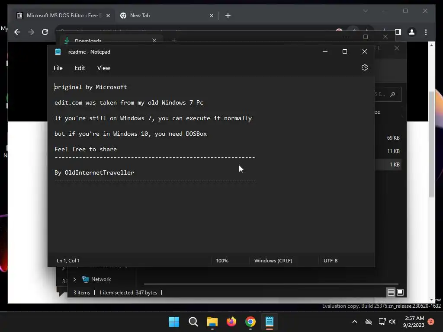
Task: Open volume speaker tray icon
Action: pos(392,322)
